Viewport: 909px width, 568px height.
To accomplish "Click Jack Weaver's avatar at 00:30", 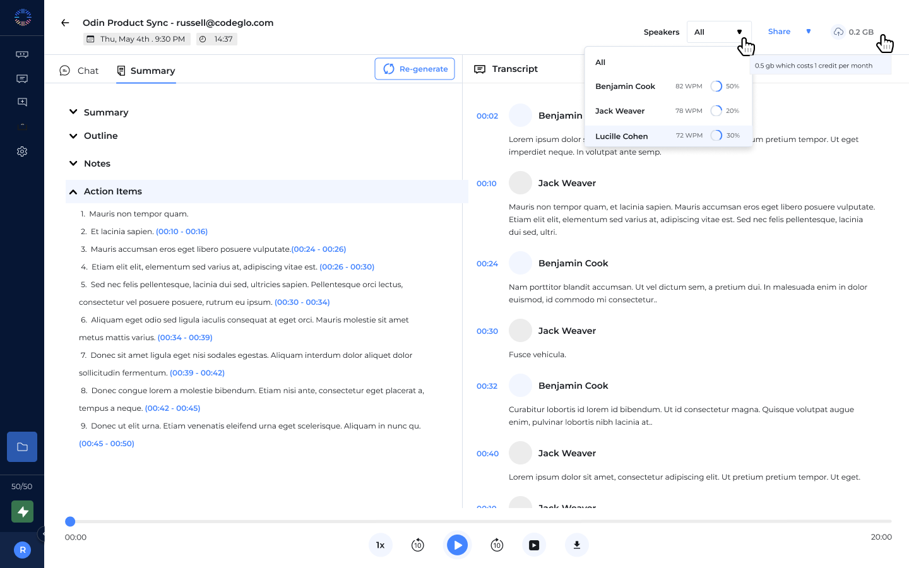I will 521,331.
